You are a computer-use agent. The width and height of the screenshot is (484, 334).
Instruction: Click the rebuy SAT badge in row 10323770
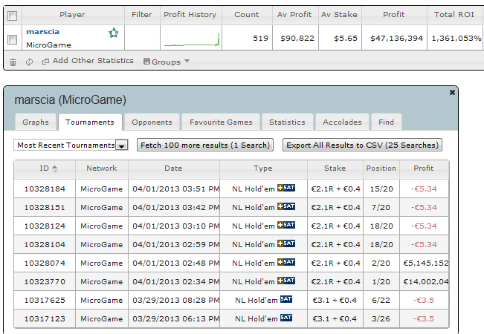tap(285, 281)
